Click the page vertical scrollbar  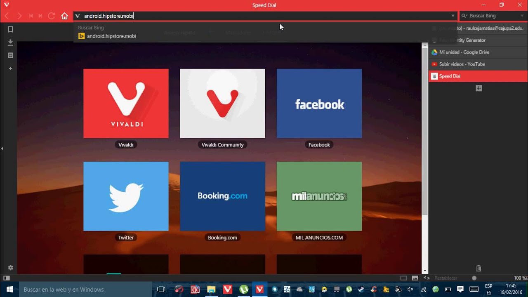(425, 132)
